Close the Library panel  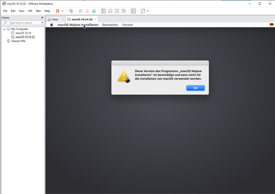tap(42, 18)
